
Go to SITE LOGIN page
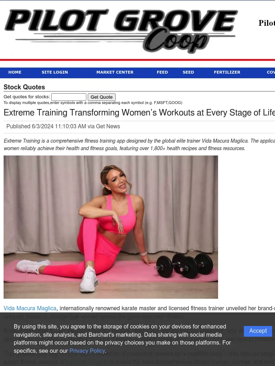(55, 72)
